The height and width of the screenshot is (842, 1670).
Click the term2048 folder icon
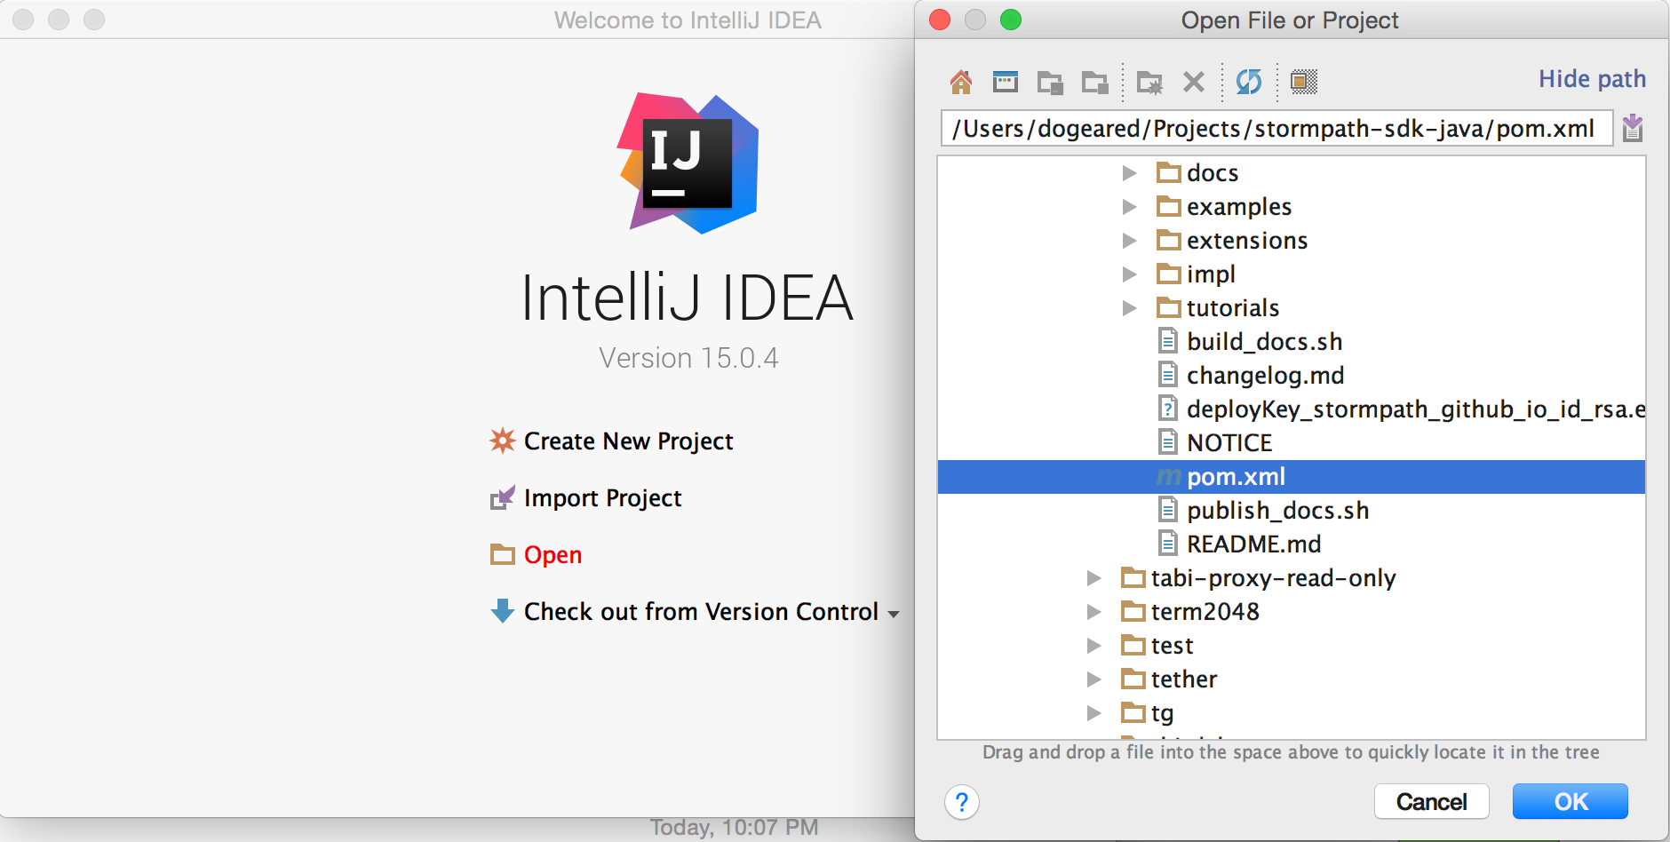click(x=1133, y=611)
